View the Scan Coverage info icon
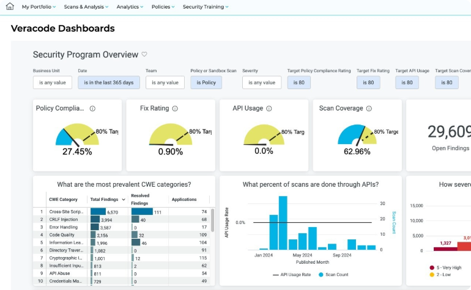Image resolution: width=471 pixels, height=290 pixels. [x=369, y=109]
